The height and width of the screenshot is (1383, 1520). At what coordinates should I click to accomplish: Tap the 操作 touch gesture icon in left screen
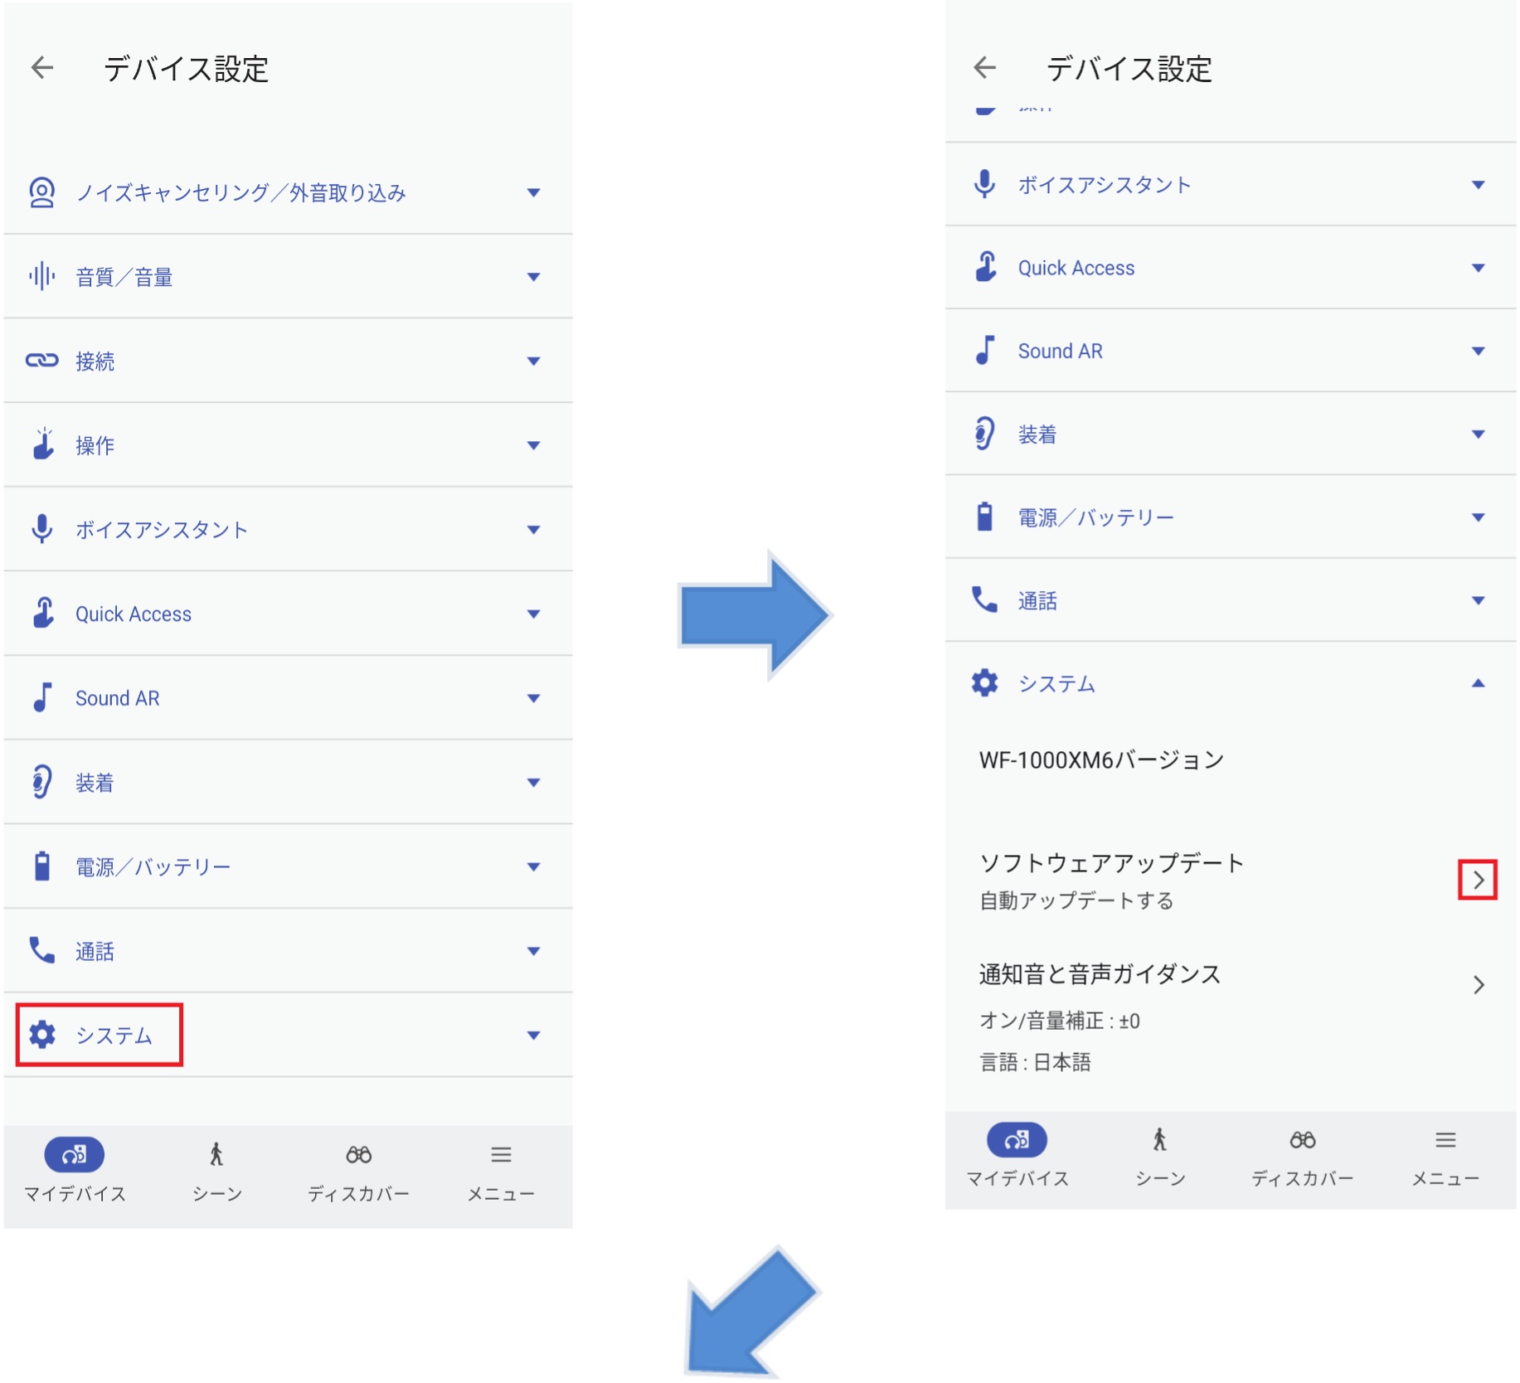tap(42, 444)
